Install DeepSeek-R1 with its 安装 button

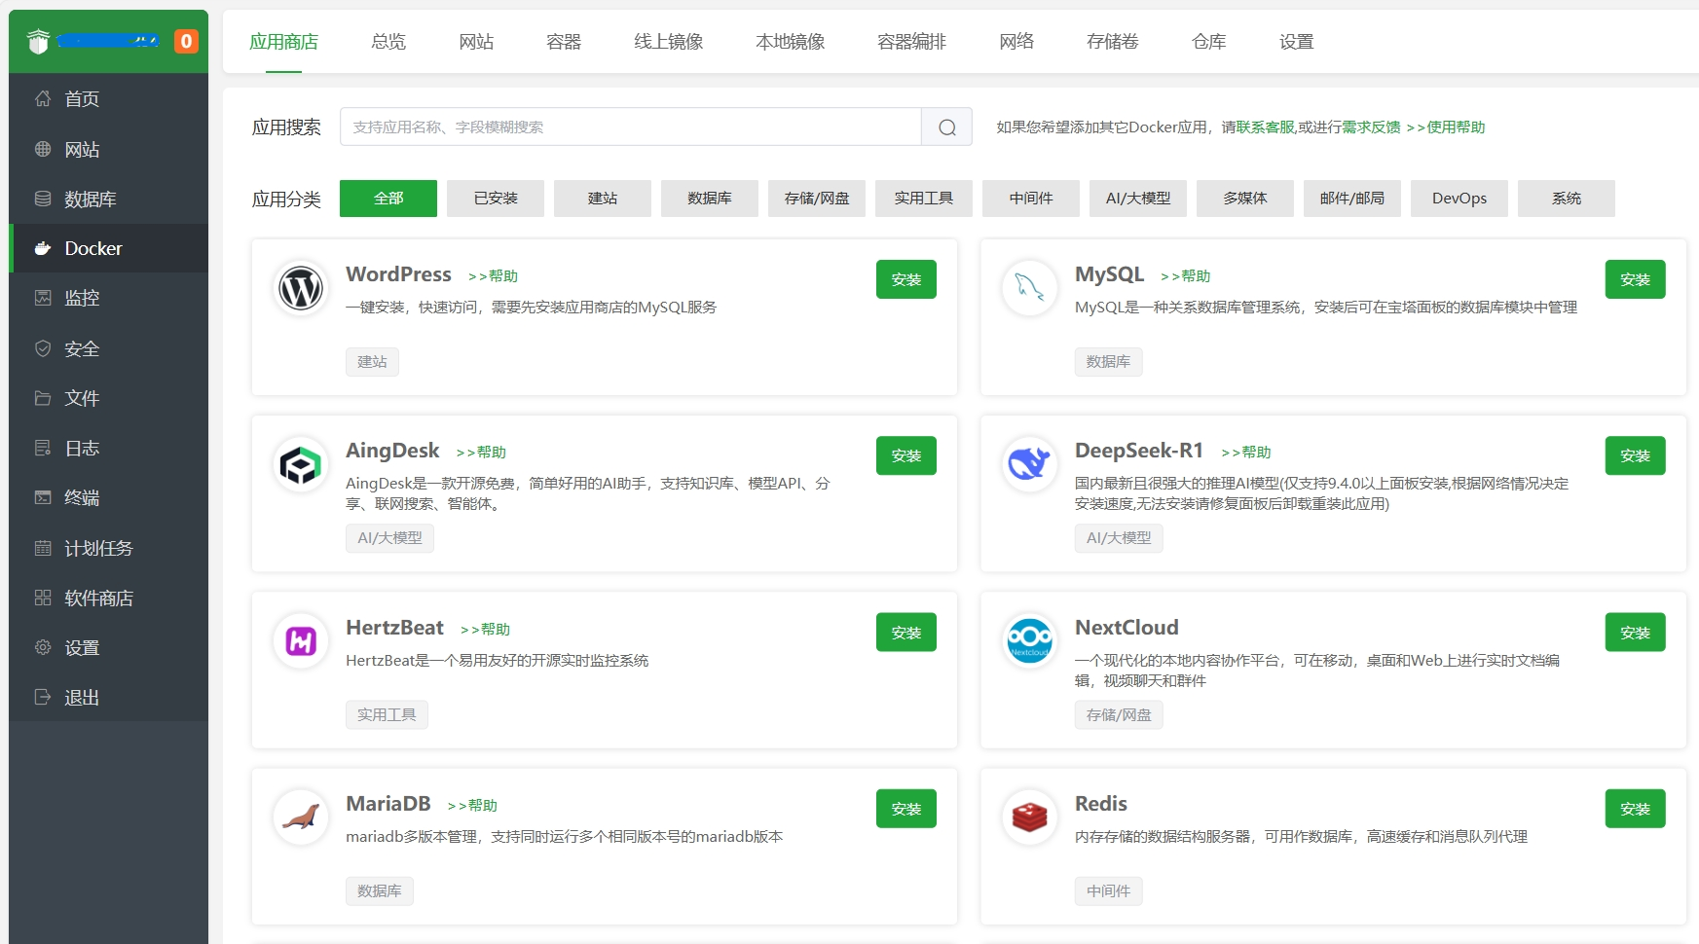(x=1636, y=455)
